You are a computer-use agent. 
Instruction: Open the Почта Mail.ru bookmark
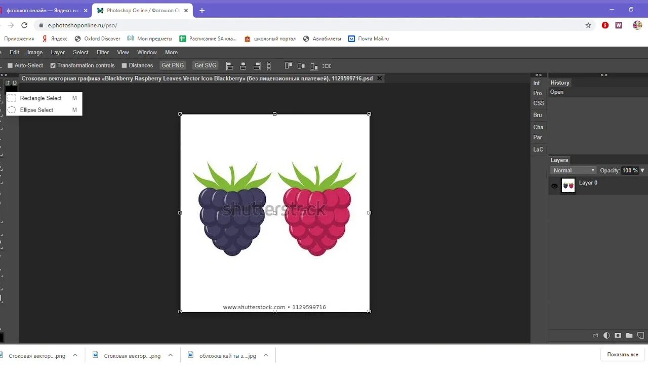369,39
